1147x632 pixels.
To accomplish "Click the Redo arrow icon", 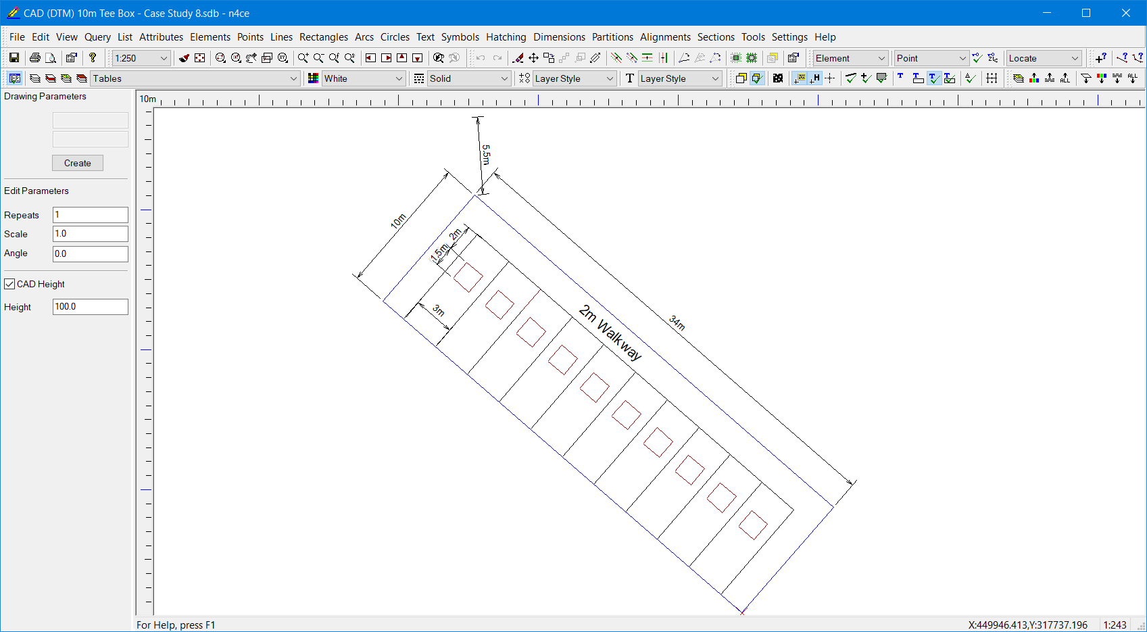I will coord(497,58).
